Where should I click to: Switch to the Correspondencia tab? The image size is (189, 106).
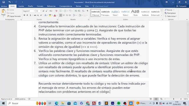[66, 6]
